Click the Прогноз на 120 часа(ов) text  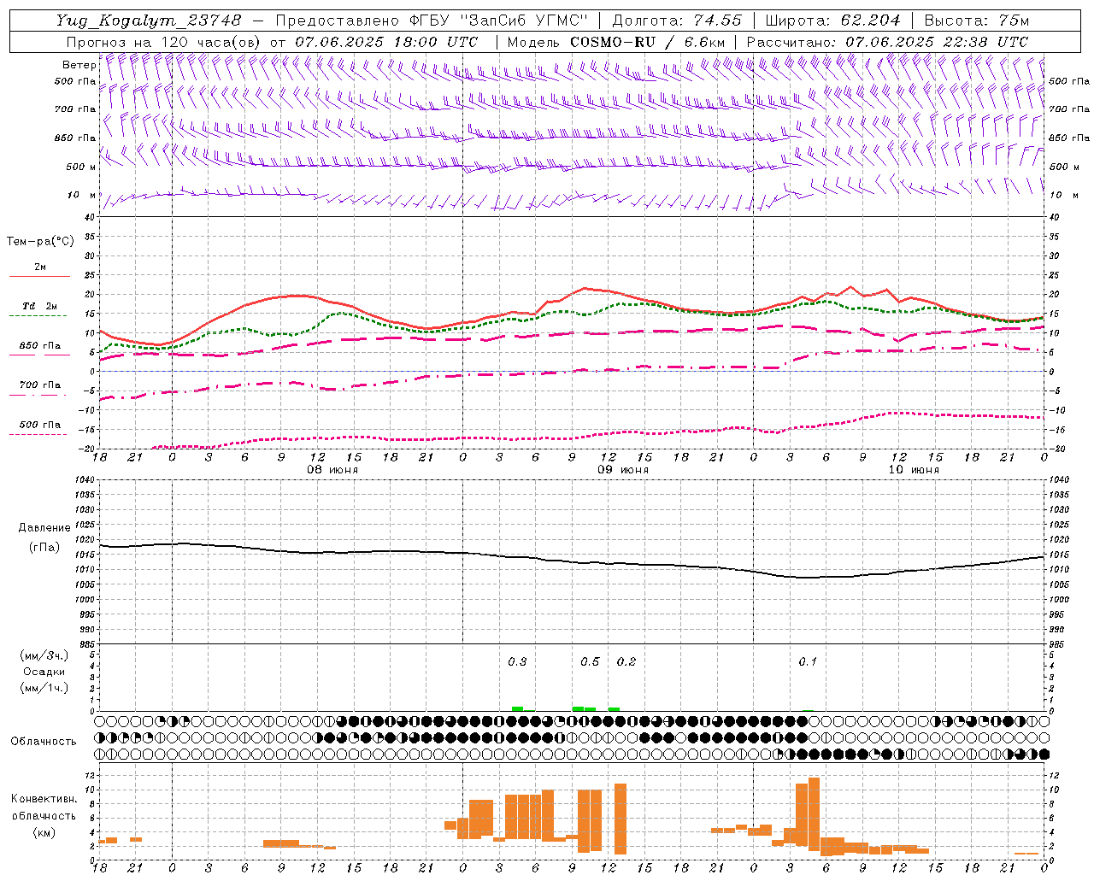tap(165, 42)
